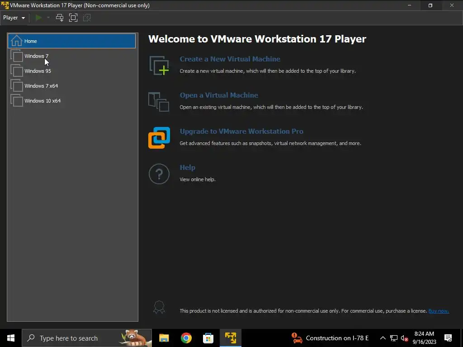Click the Windows 10 x64 VM icon
463x347 pixels.
tap(17, 101)
